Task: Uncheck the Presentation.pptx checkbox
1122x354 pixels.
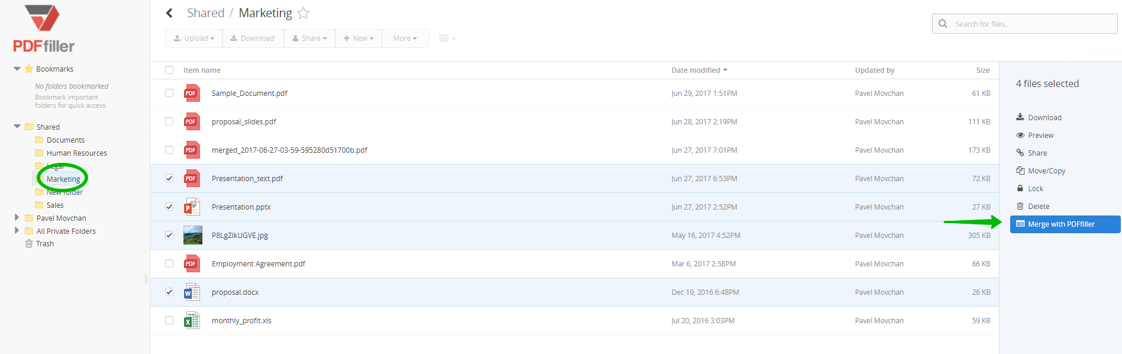Action: pyautogui.click(x=169, y=207)
